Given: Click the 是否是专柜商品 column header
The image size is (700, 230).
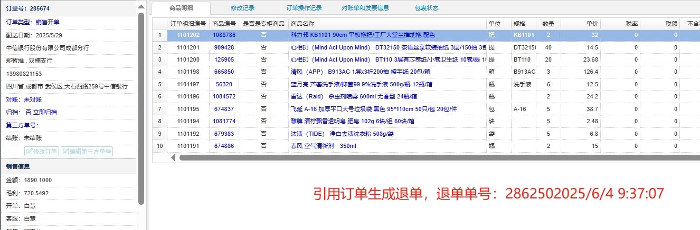Looking at the screenshot, I should tap(263, 24).
